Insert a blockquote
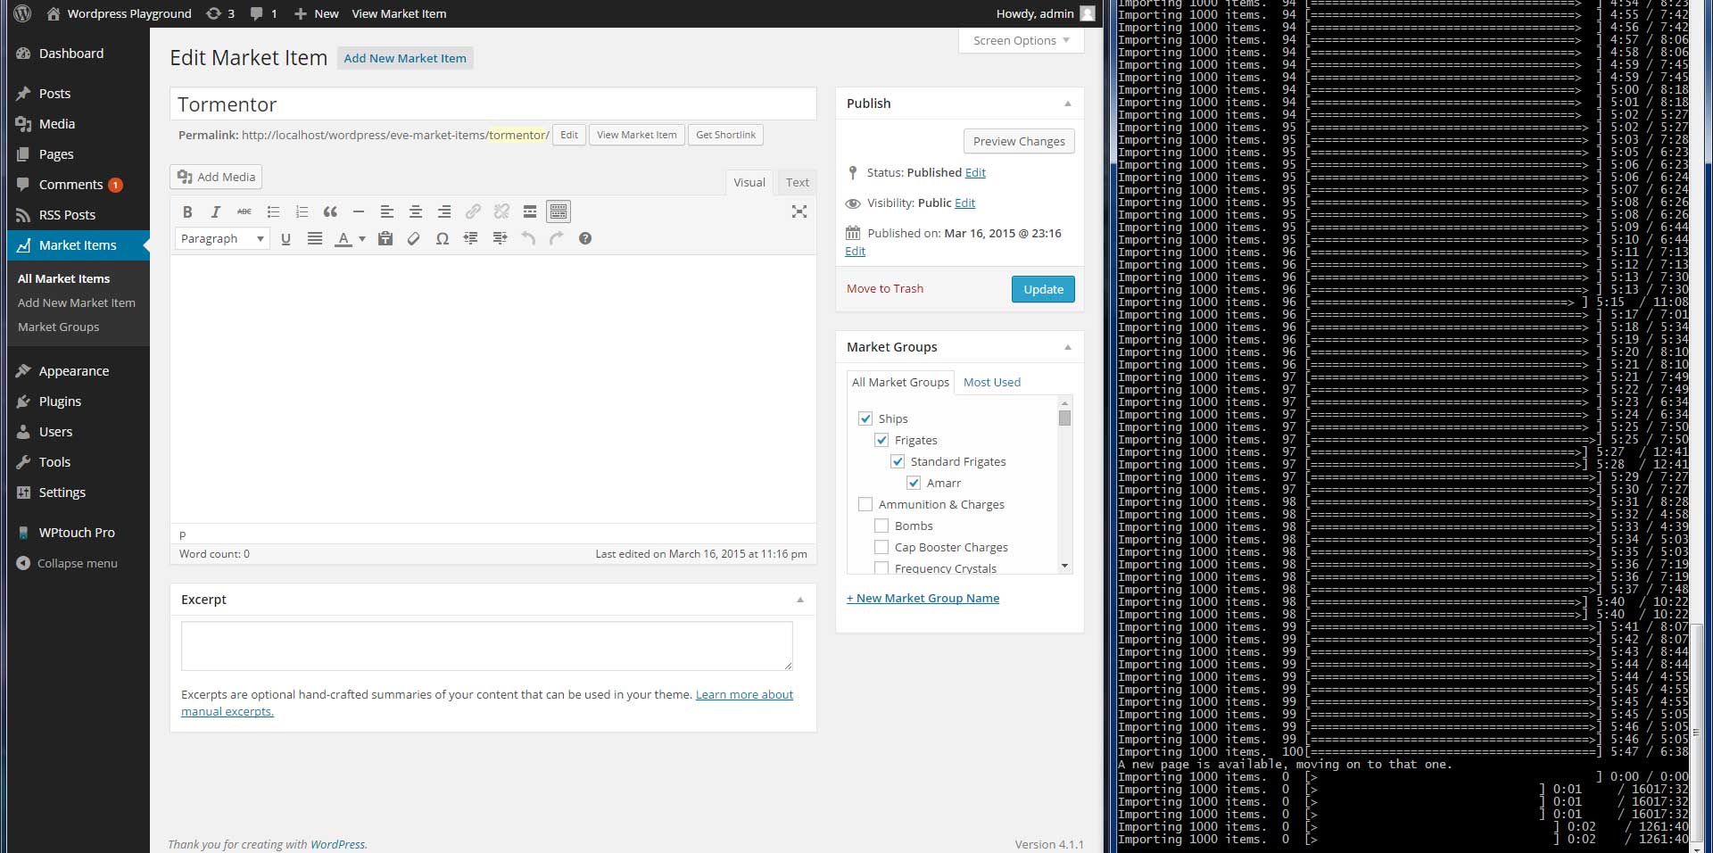This screenshot has height=853, width=1713. click(x=330, y=211)
